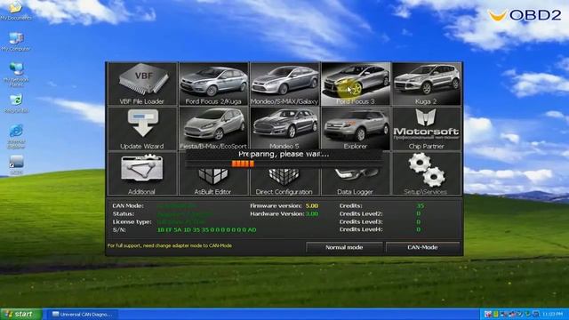Switch adapter to Normal mode
This screenshot has width=569, height=320.
click(344, 247)
